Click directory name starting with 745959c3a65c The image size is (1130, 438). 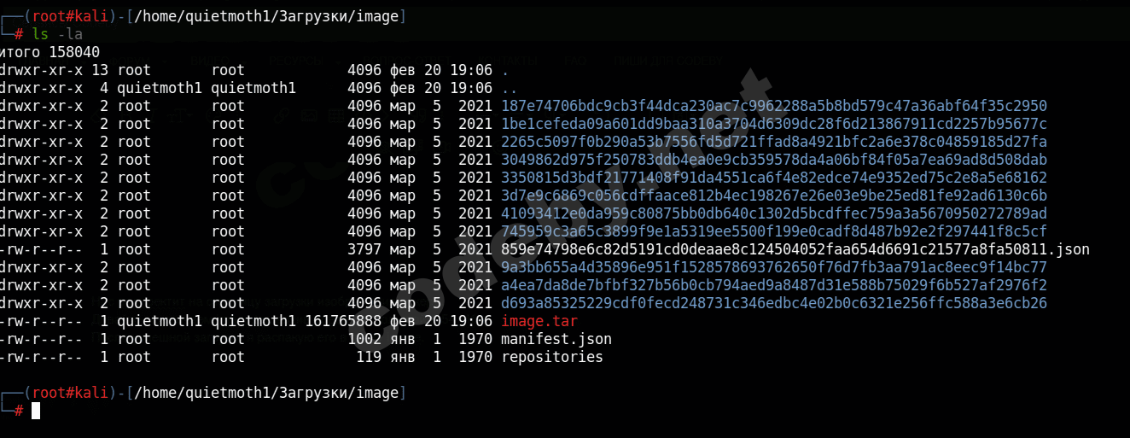773,231
